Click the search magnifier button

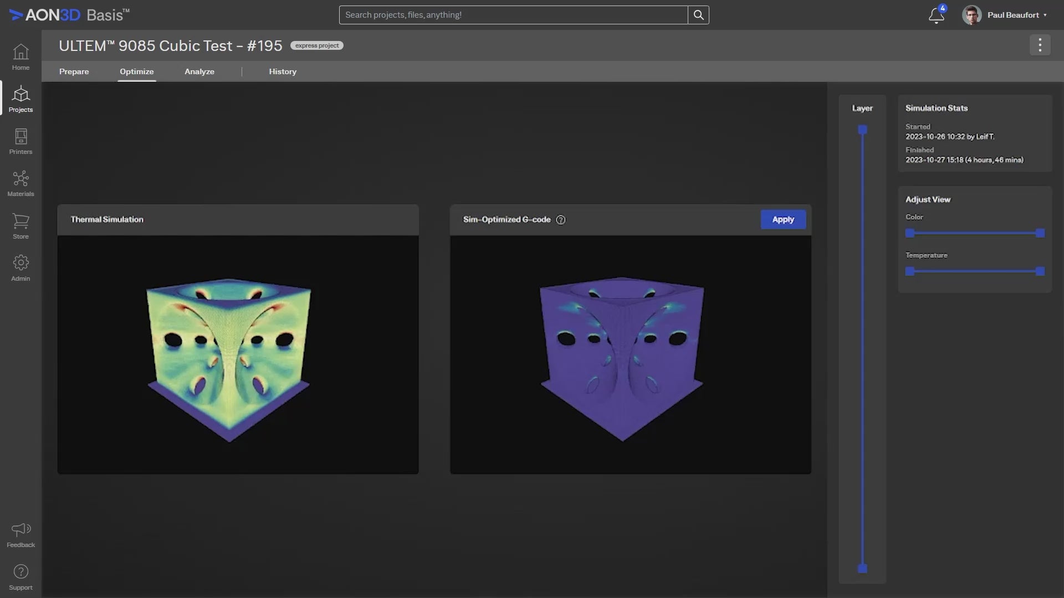click(698, 15)
